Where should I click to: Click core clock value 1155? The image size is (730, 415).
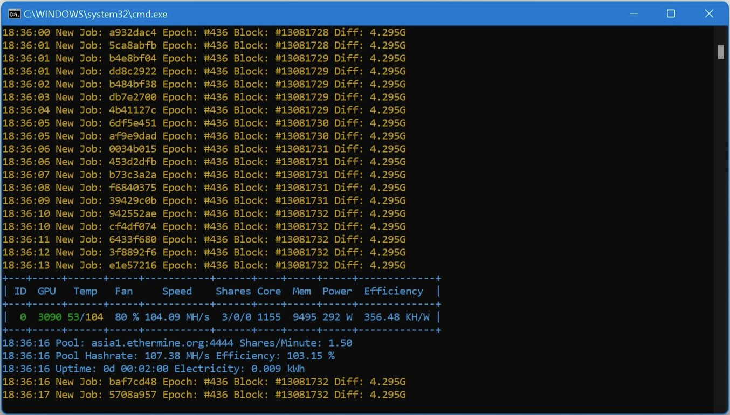pos(269,317)
